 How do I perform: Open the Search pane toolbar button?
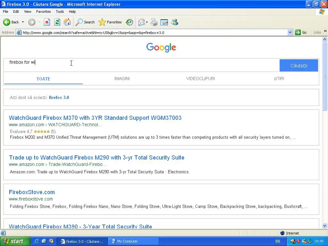point(85,22)
